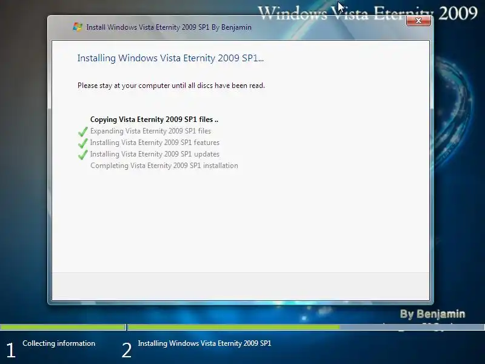Click the 'Installing Windows Vista Eternity 2009 SP1...' heading
The image size is (485, 364).
pyautogui.click(x=170, y=58)
